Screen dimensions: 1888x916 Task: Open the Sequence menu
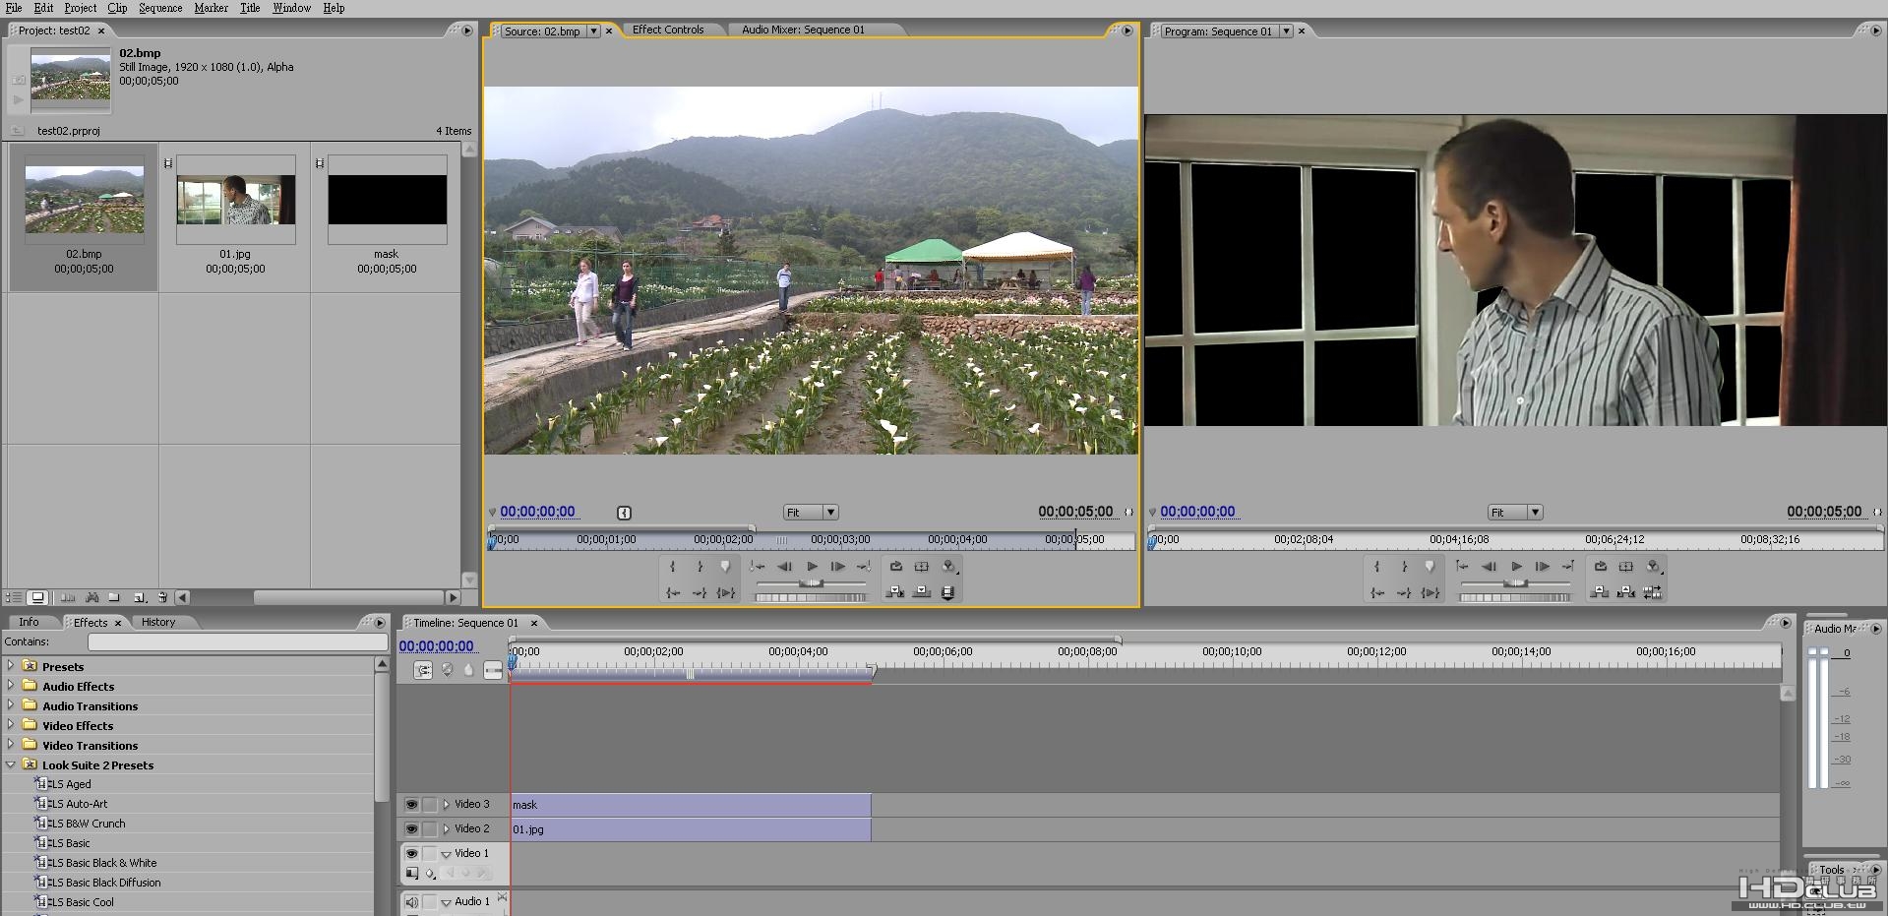pyautogui.click(x=160, y=8)
